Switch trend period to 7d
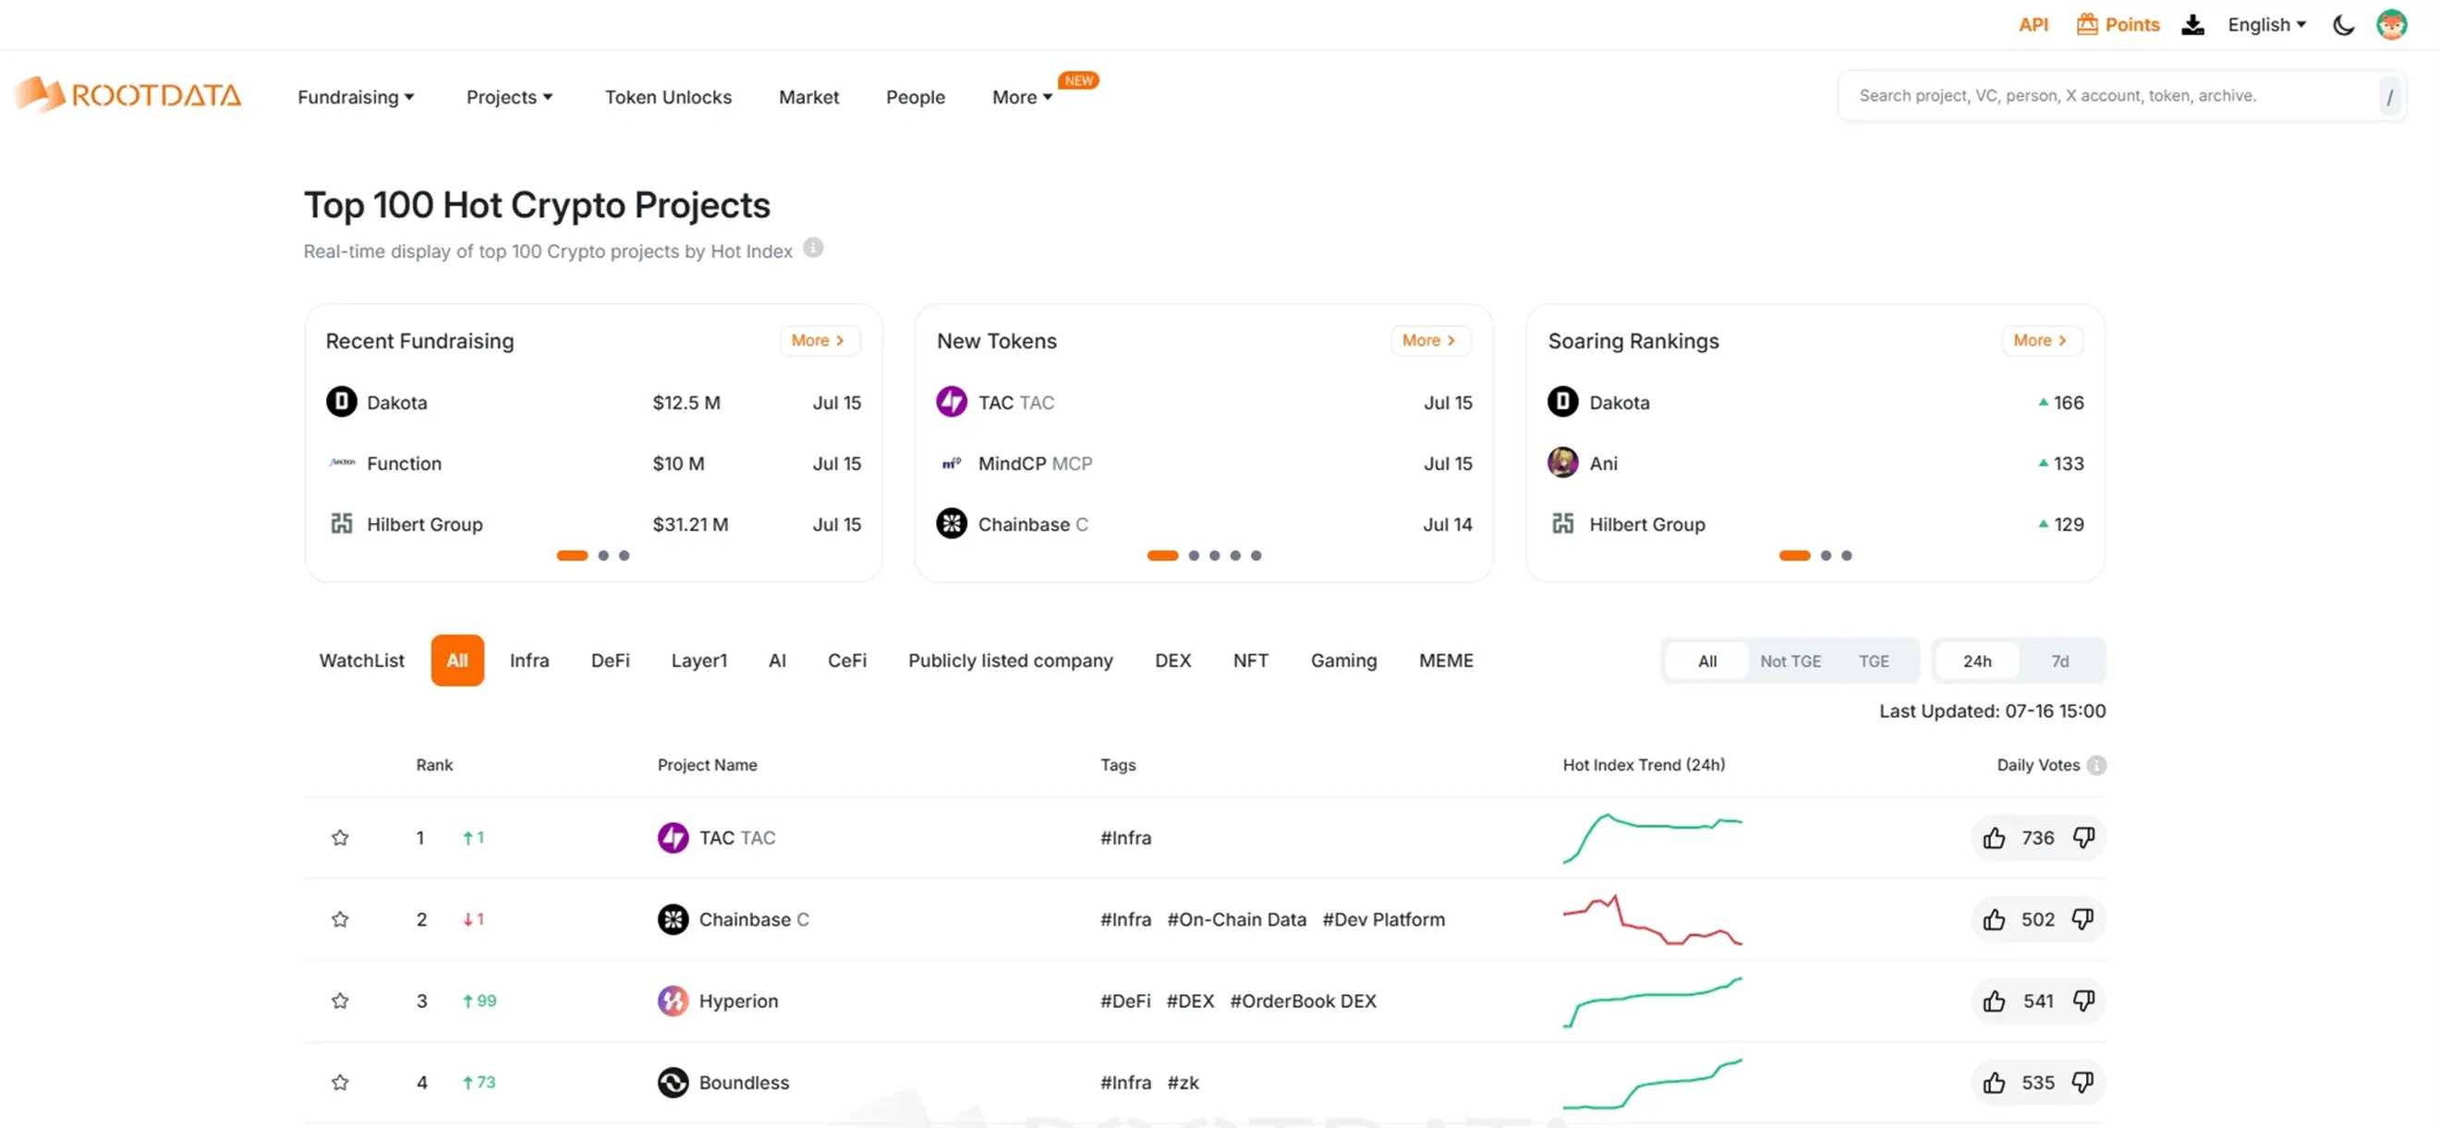The width and height of the screenshot is (2440, 1128). pyautogui.click(x=2059, y=661)
